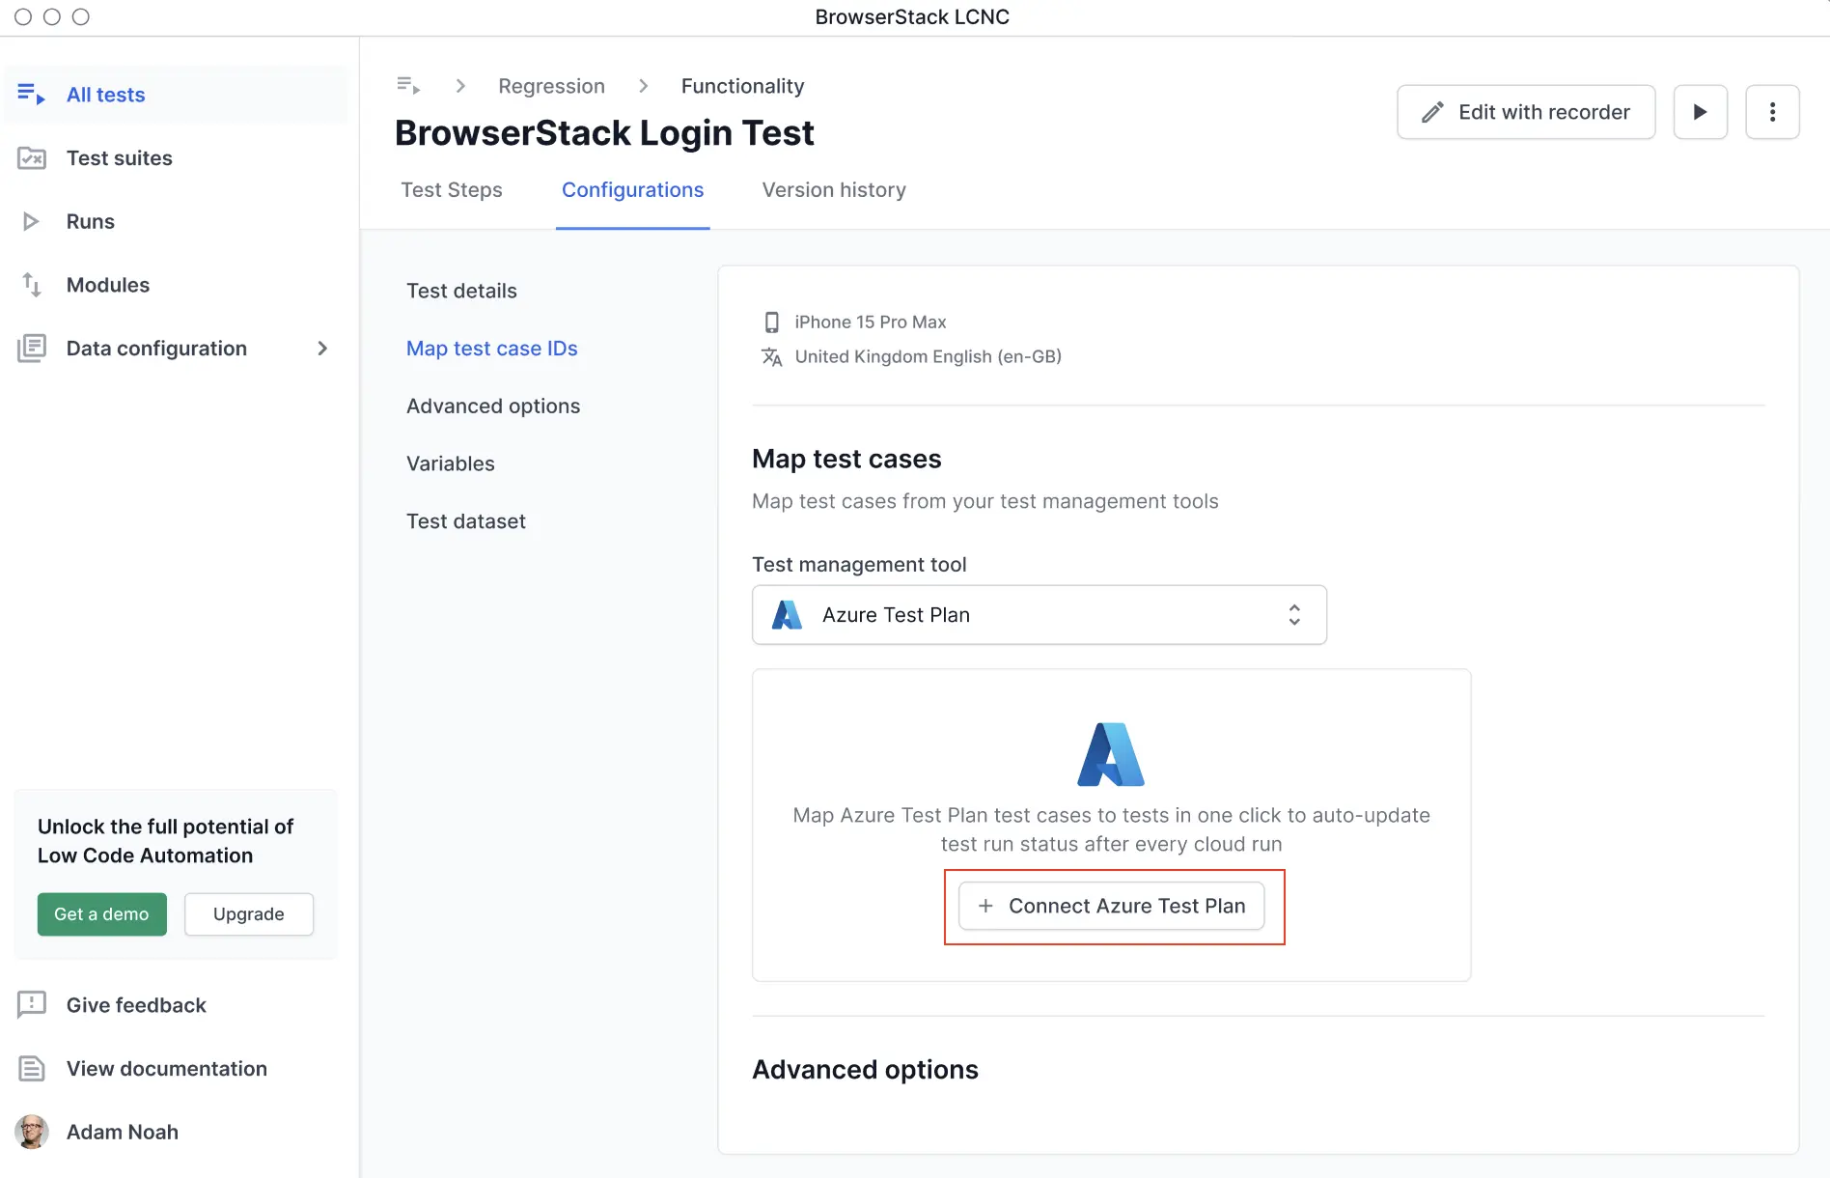The width and height of the screenshot is (1830, 1178).
Task: Click the pencil icon on Edit with recorder
Action: click(x=1431, y=112)
